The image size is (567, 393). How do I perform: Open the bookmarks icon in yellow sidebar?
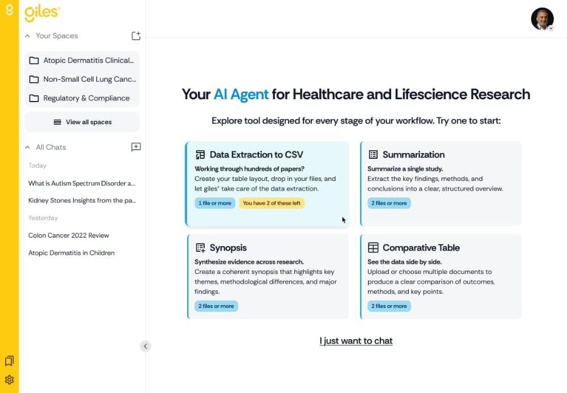click(9, 361)
